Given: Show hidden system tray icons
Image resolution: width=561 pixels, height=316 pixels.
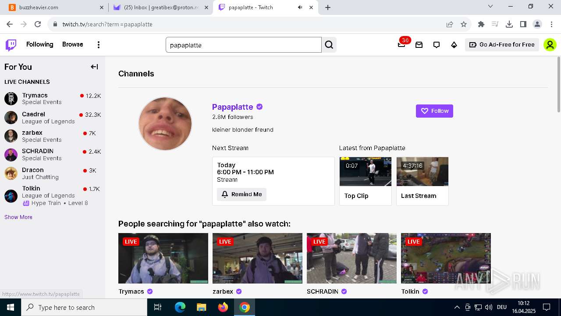Looking at the screenshot, I should click(457, 307).
